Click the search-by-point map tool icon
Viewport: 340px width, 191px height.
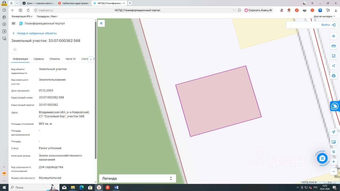pyautogui.click(x=334, y=152)
